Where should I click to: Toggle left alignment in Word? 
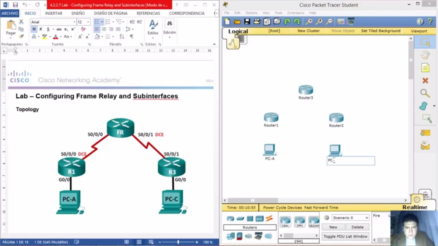pyautogui.click(x=97, y=29)
